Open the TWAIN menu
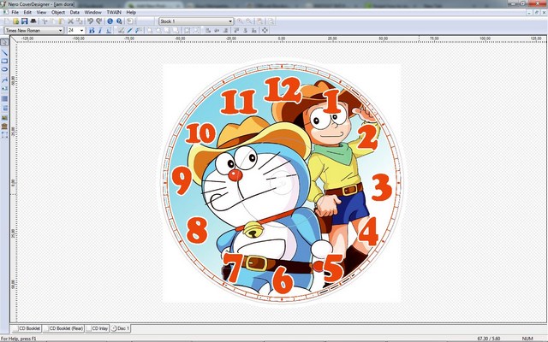 coord(114,12)
